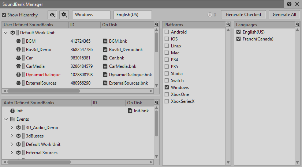Image resolution: width=302 pixels, height=167 pixels.
Task: Click the Generate All button
Action: click(x=284, y=15)
